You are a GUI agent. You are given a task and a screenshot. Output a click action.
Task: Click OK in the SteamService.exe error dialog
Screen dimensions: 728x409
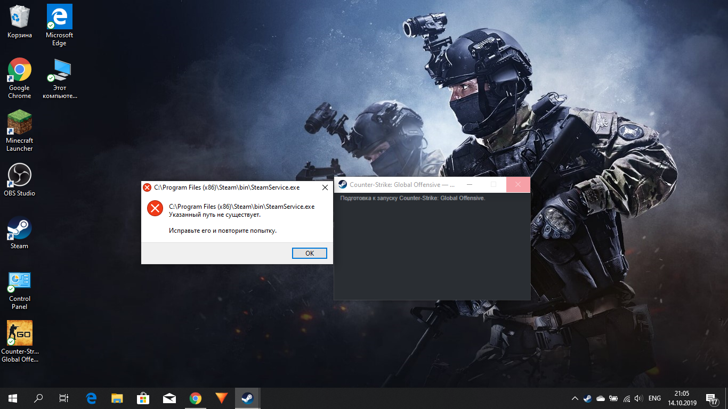click(x=310, y=253)
